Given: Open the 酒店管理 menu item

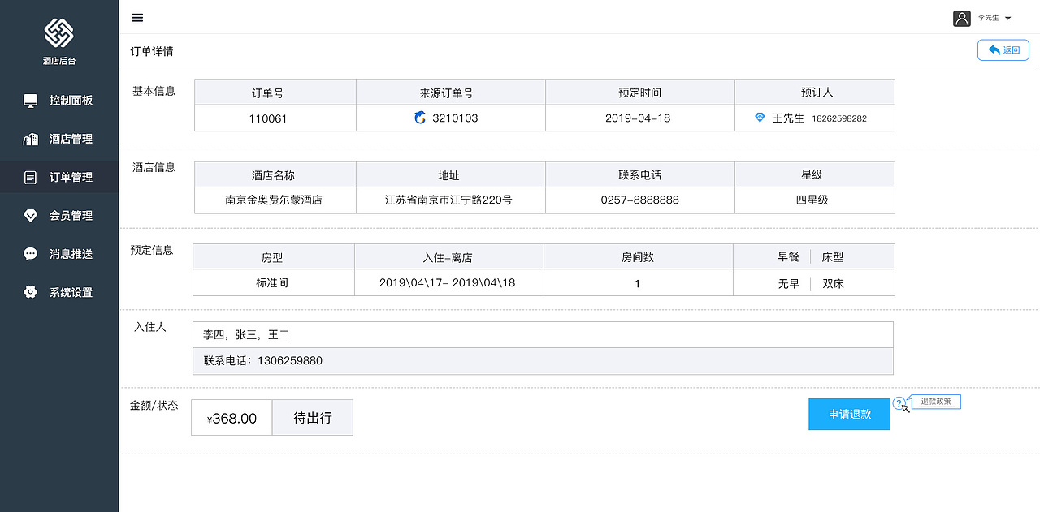Looking at the screenshot, I should tap(71, 139).
